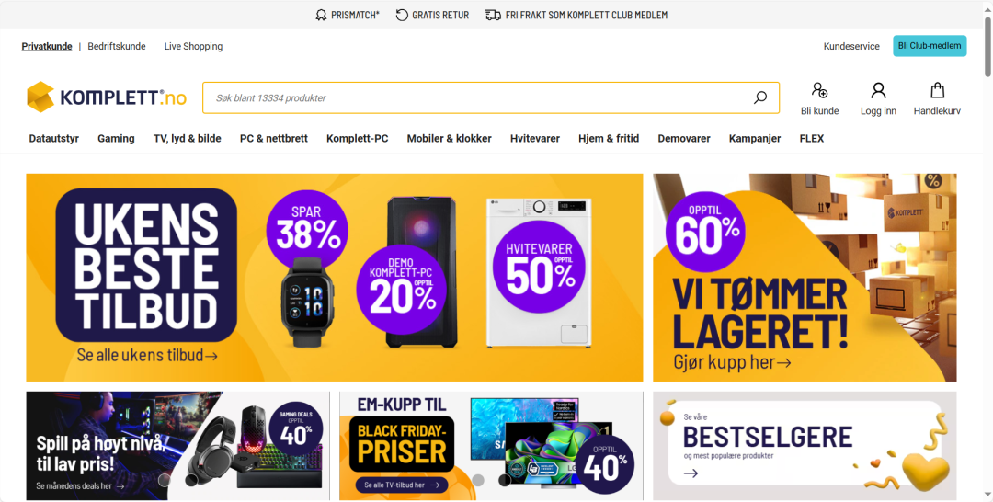Click the search magnifier icon
The image size is (993, 502).
[760, 97]
